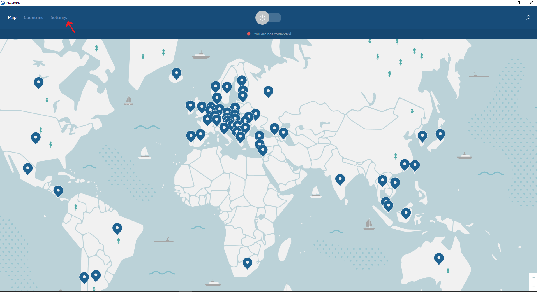Select the Australia server pin
The image size is (538, 292).
[x=439, y=259]
